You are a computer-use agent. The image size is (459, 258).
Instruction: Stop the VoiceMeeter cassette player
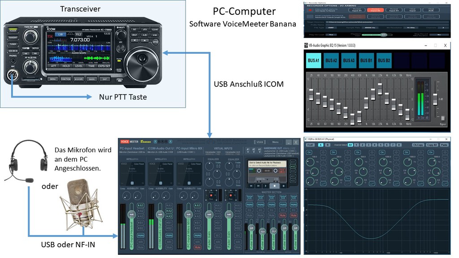(275, 186)
